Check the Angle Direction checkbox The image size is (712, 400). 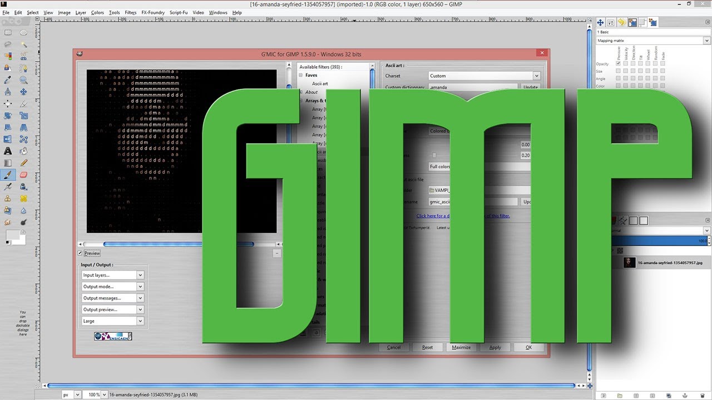click(633, 79)
